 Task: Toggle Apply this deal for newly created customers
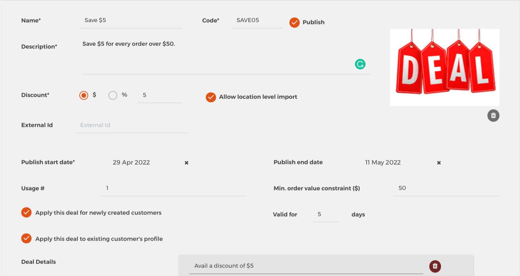point(26,212)
